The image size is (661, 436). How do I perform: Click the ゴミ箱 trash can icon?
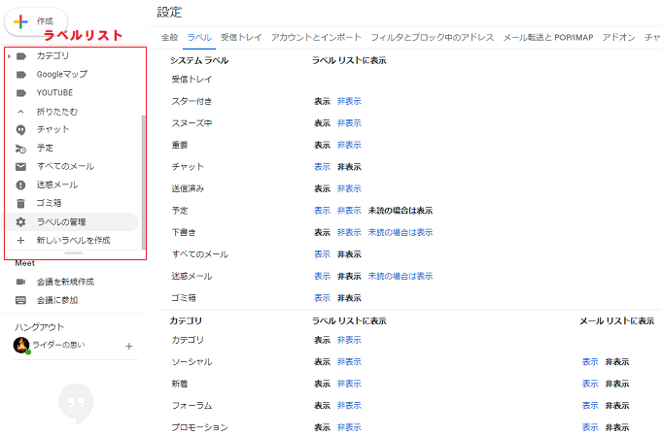(20, 204)
